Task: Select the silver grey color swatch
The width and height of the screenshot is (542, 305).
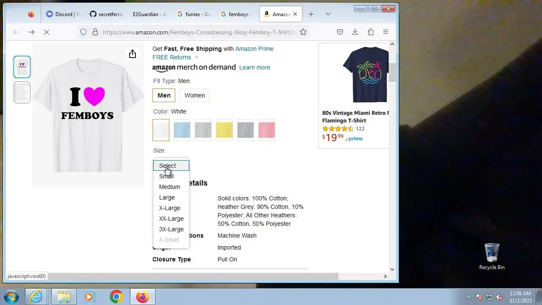Action: tap(203, 130)
